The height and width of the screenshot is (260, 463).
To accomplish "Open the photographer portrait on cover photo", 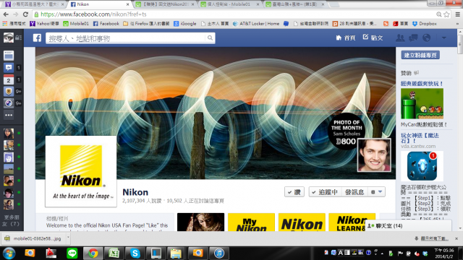I will (x=374, y=155).
